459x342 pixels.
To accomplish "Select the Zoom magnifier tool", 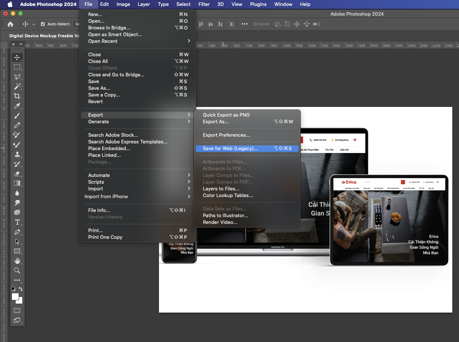I will click(x=17, y=270).
